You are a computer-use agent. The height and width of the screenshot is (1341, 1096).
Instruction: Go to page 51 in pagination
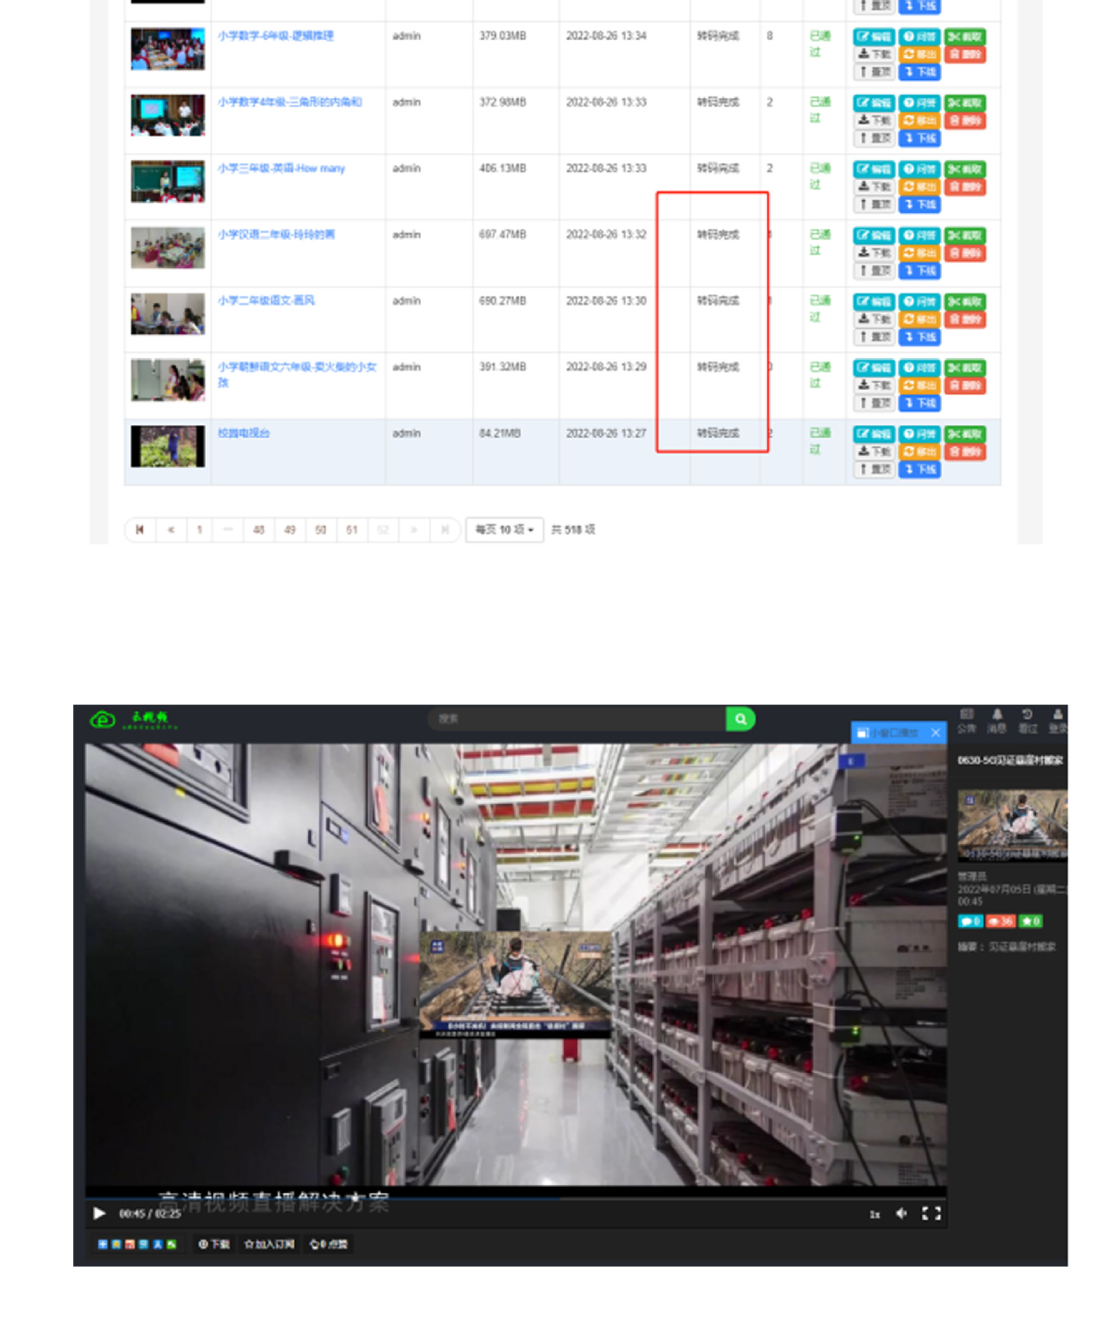351,530
